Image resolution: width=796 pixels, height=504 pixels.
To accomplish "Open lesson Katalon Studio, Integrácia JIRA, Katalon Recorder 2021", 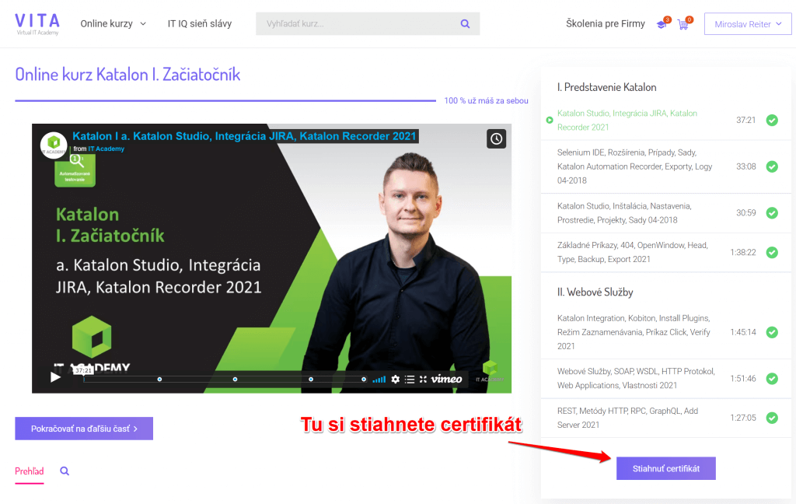I will tap(627, 121).
